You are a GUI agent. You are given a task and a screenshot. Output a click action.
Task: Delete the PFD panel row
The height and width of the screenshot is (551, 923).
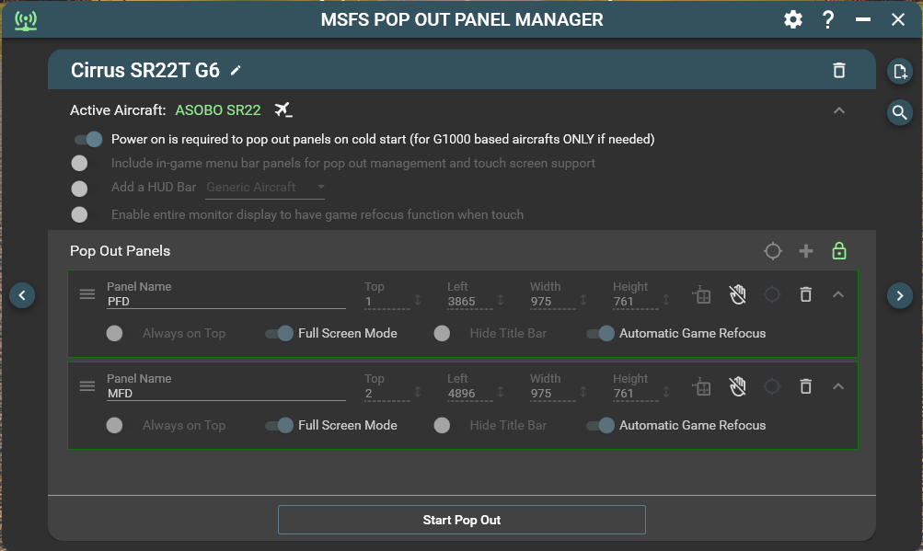click(805, 294)
